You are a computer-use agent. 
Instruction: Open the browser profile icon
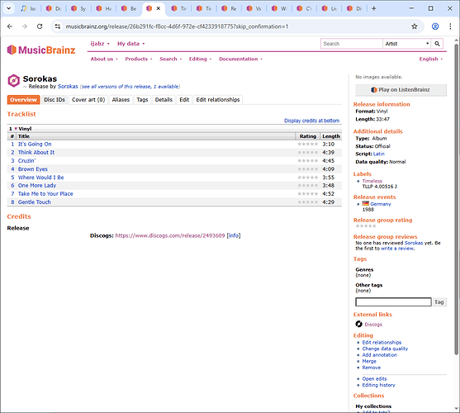(435, 26)
